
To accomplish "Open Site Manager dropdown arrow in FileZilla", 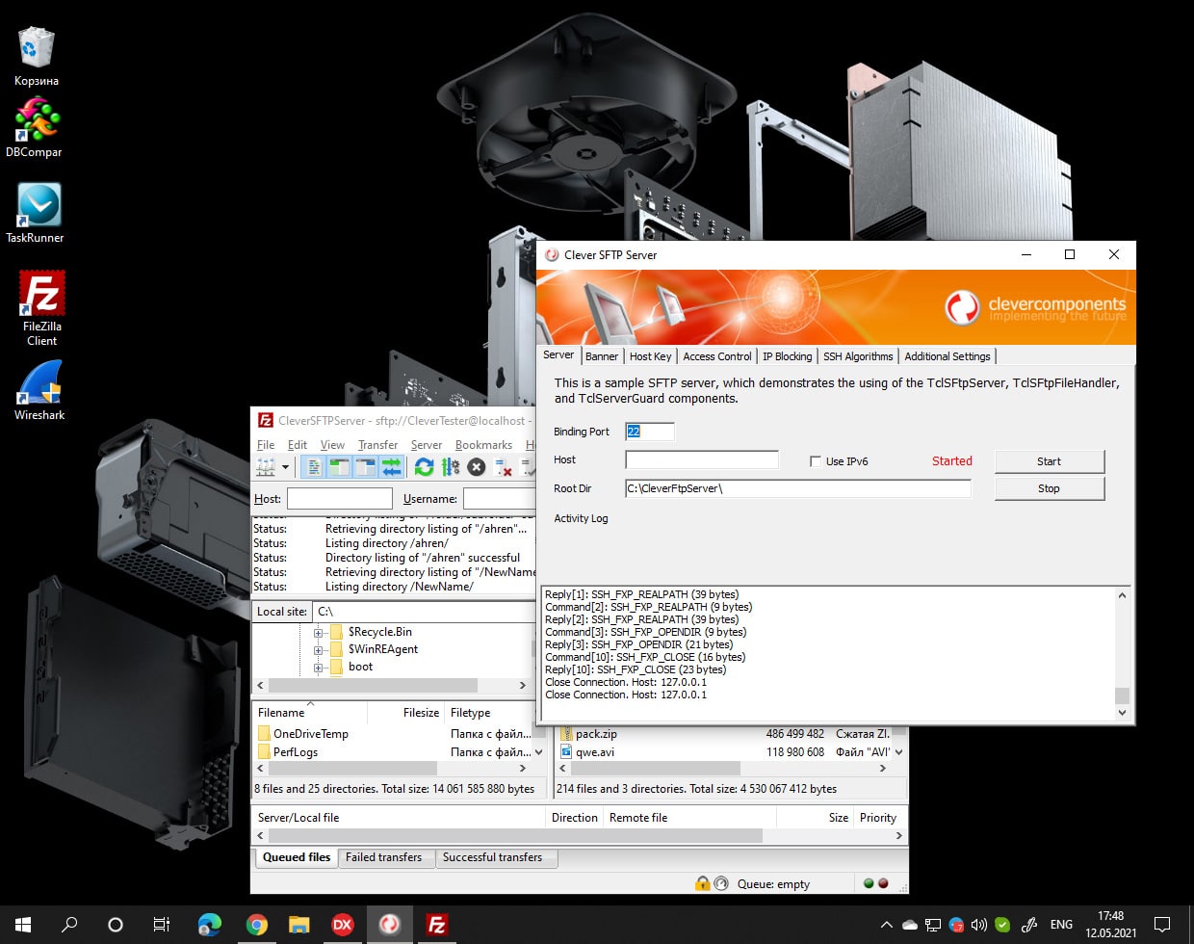I will [x=285, y=467].
